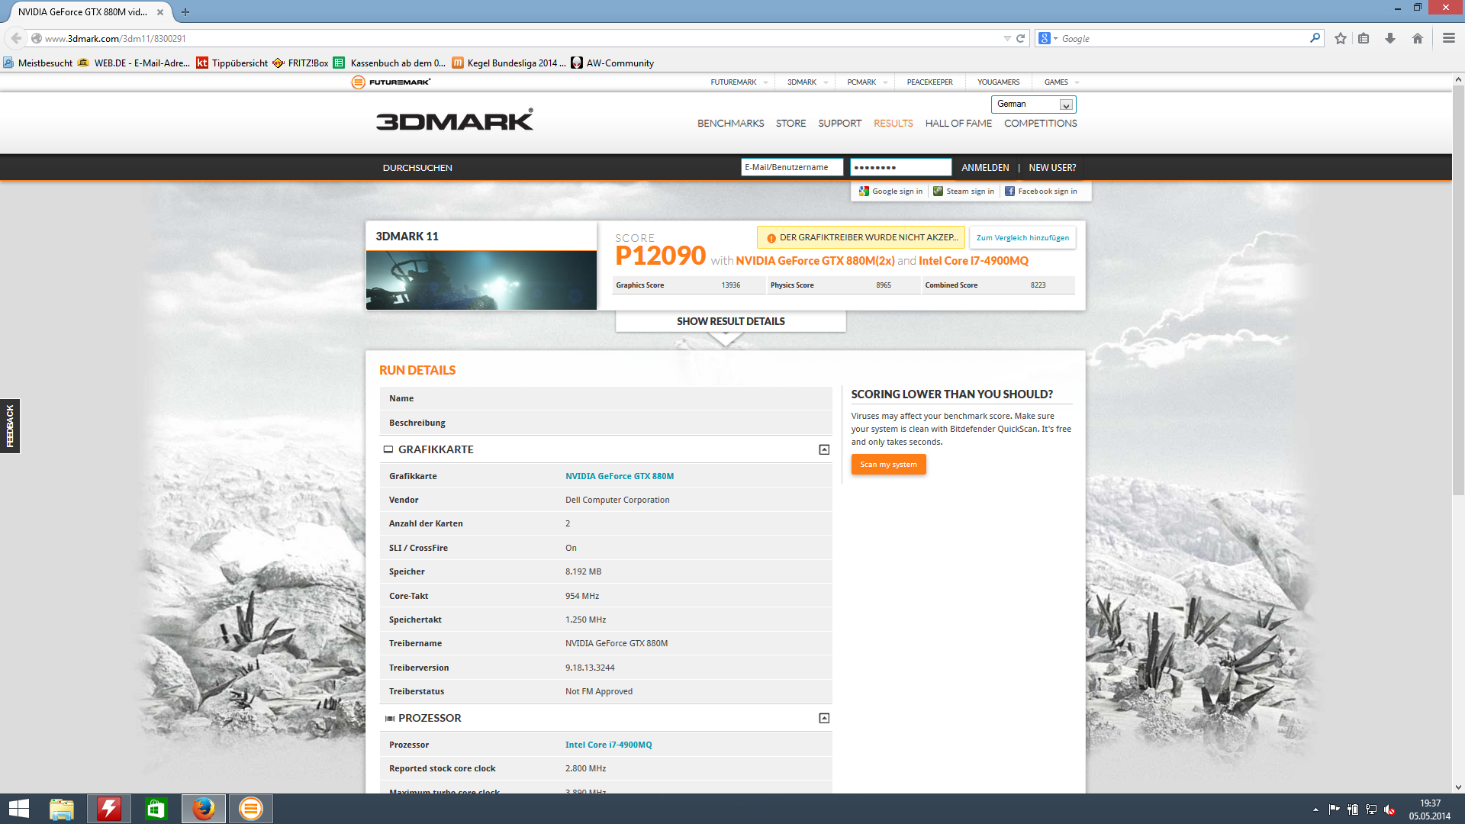Show hidden tray icons arrow

[x=1315, y=810]
